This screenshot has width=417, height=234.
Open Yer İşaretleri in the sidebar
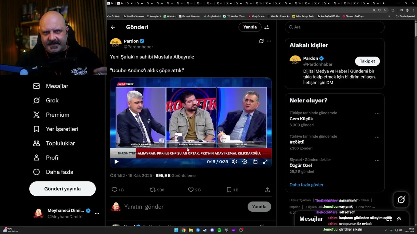[56, 129]
